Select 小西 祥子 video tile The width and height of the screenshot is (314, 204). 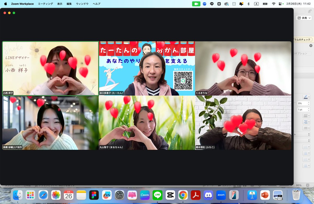tap(51, 68)
